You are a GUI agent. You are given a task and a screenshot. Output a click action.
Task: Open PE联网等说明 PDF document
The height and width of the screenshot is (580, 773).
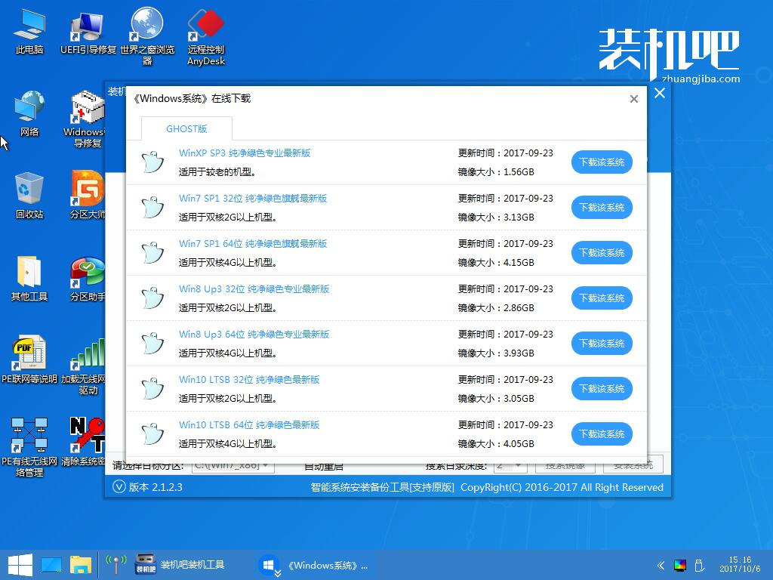coord(29,360)
